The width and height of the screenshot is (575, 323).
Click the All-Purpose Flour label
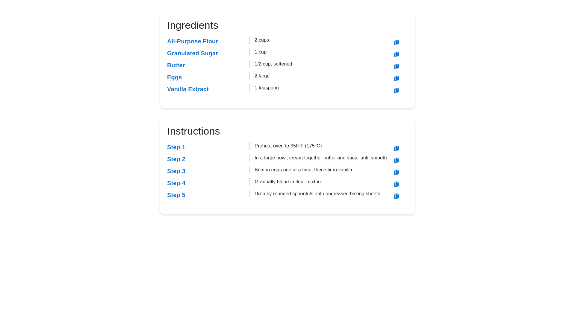tap(192, 41)
